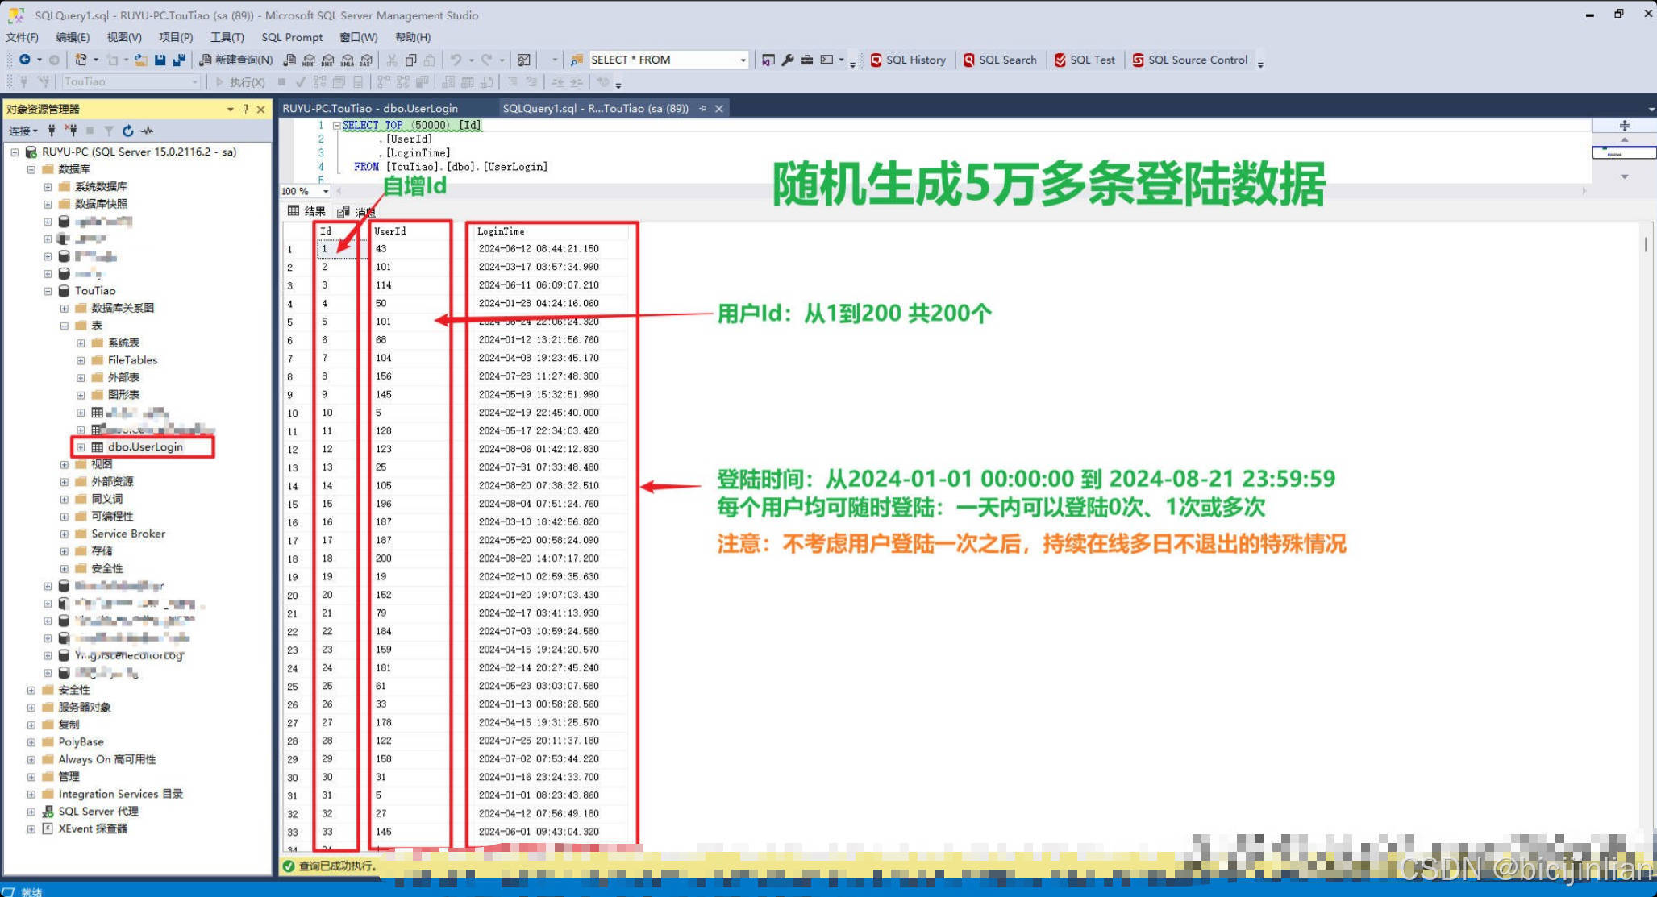Collapse the SELECT statement code block

[336, 126]
